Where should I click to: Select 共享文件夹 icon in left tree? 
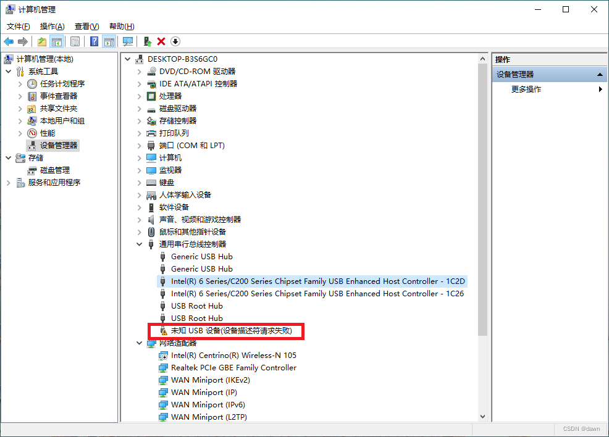(32, 109)
